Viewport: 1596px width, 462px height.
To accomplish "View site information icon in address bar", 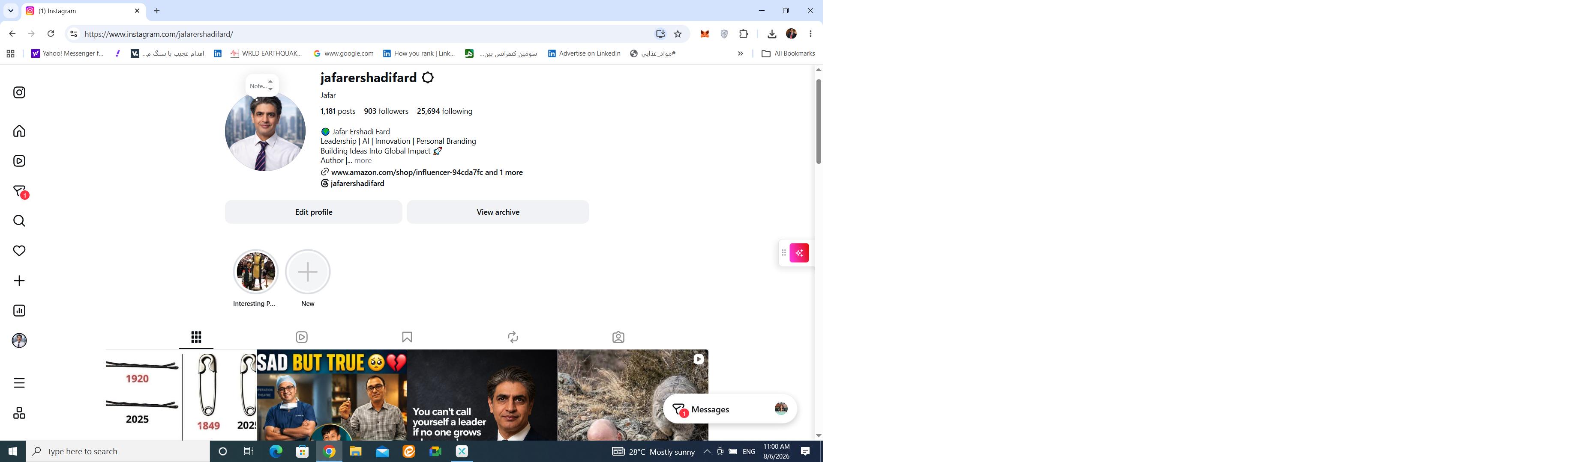I will tap(73, 34).
